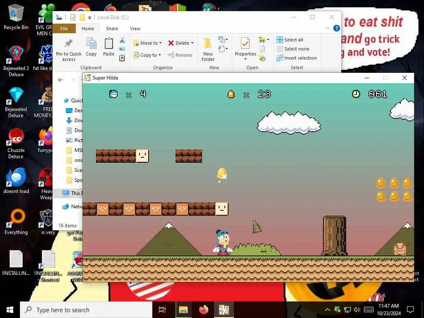
Task: Open the Bejeweled 2 Deluxe desktop shortcut
Action: (x=16, y=61)
